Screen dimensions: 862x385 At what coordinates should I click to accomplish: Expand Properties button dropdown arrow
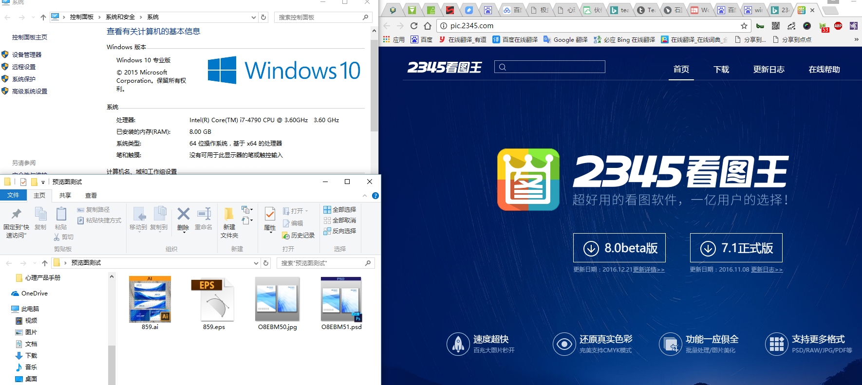point(270,233)
